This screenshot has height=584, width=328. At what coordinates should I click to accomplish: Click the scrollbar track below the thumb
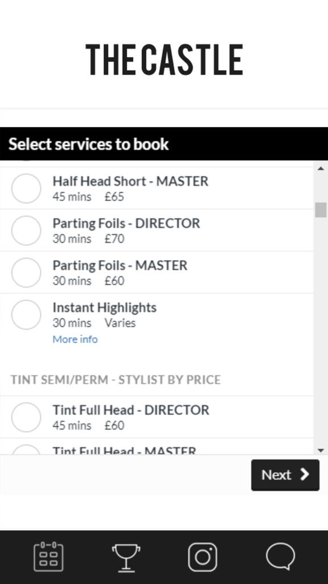click(321, 331)
